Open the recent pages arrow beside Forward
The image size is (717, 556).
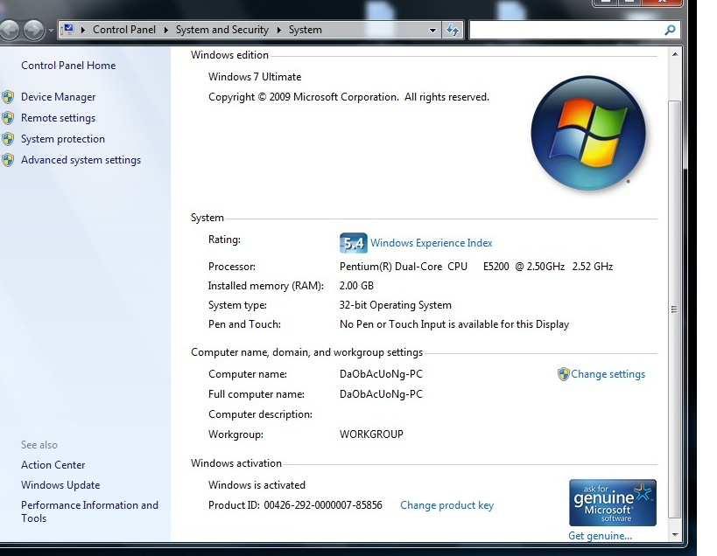coord(51,31)
